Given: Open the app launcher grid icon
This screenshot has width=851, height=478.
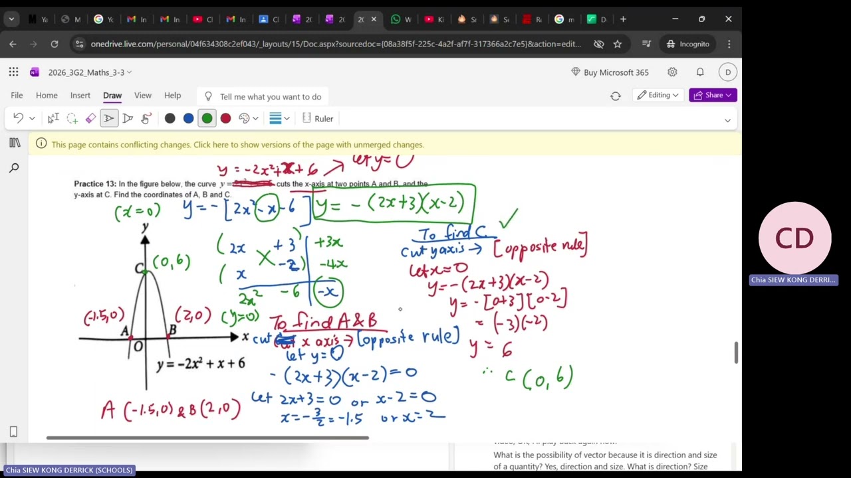Looking at the screenshot, I should (13, 72).
